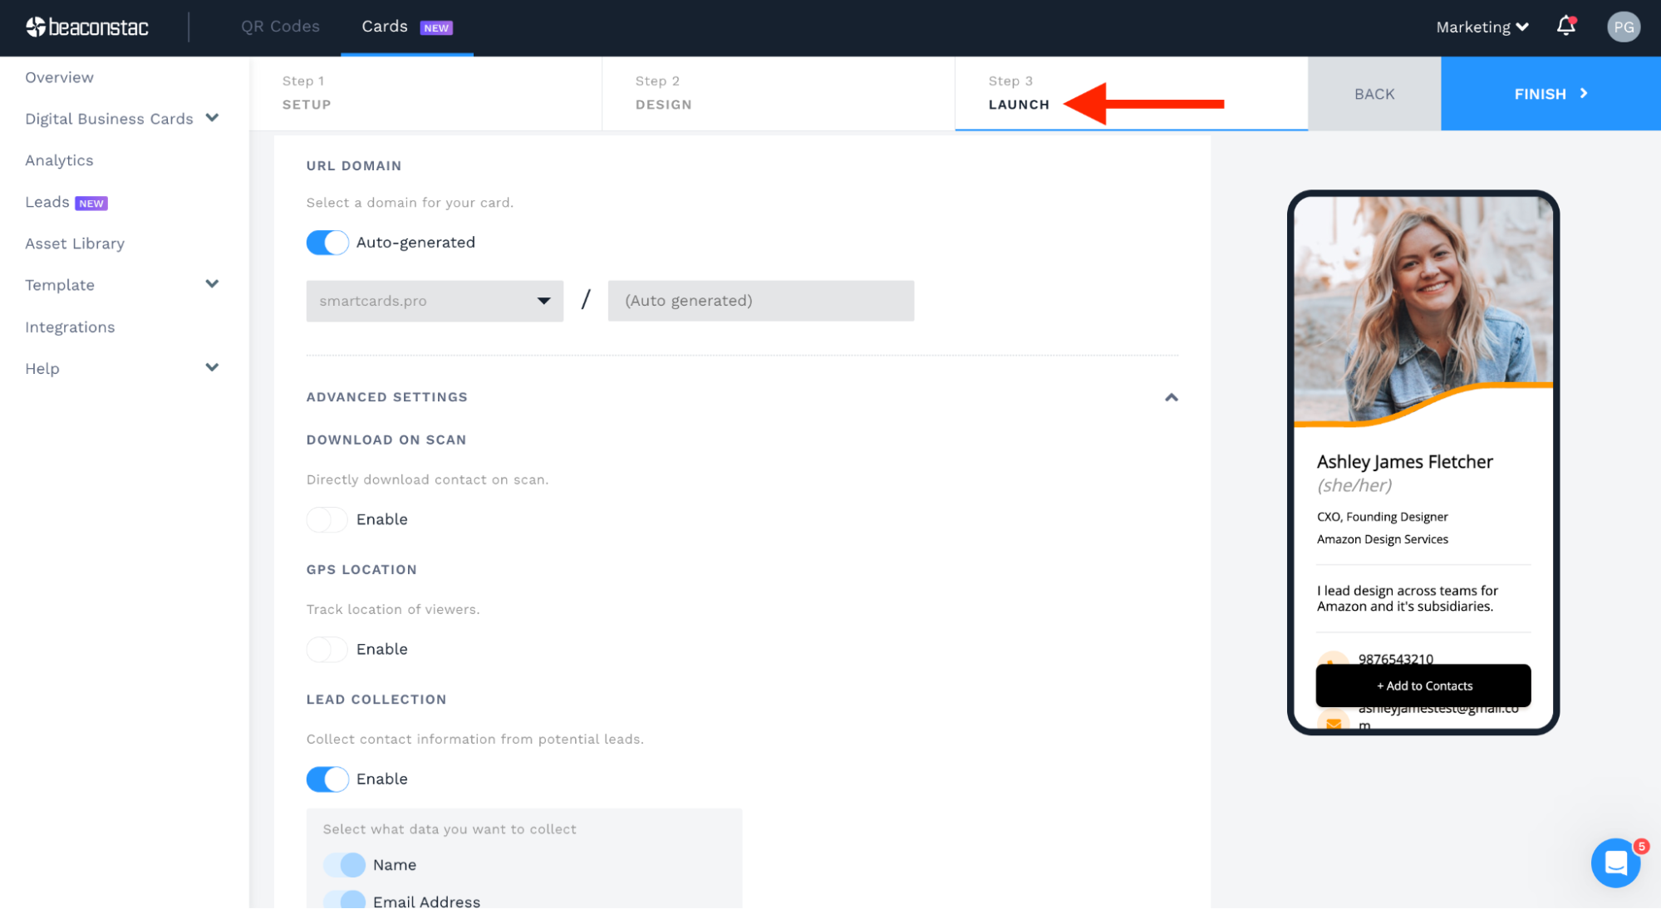The width and height of the screenshot is (1661, 909).
Task: Select Step 3 Launch
Action: point(1132,93)
